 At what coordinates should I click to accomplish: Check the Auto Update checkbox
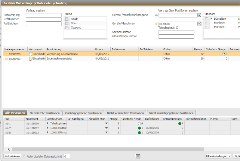pos(25,156)
